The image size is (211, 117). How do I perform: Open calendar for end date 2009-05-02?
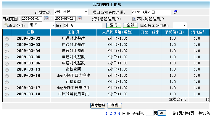[x=80, y=18]
